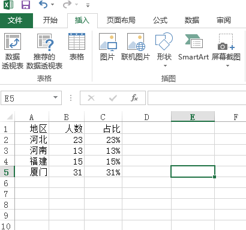
Task: Open the 审阅 tab
Action: click(x=224, y=20)
